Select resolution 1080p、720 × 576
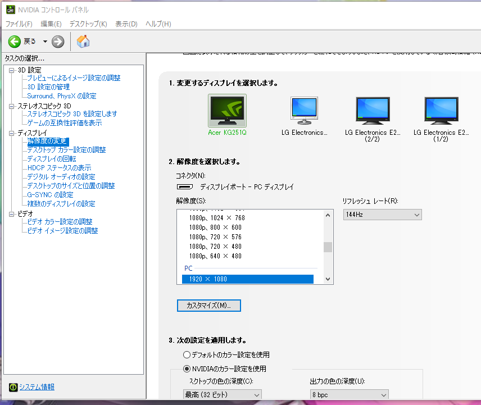 (215, 237)
